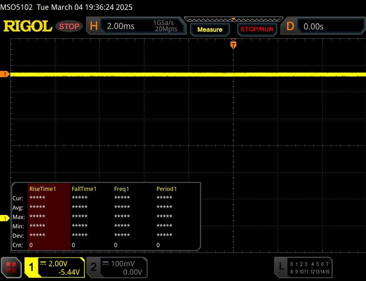Open the logic analyzer L button

pos(281,267)
